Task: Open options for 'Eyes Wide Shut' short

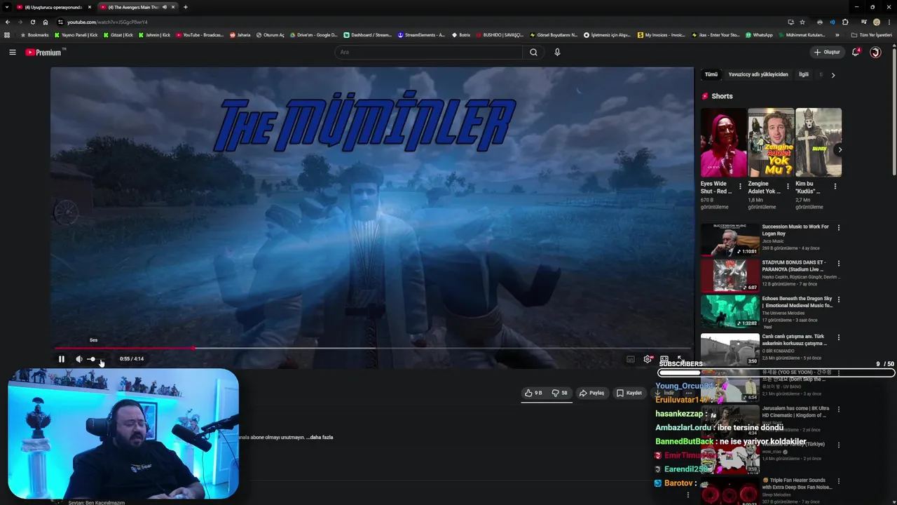Action: coord(740,187)
